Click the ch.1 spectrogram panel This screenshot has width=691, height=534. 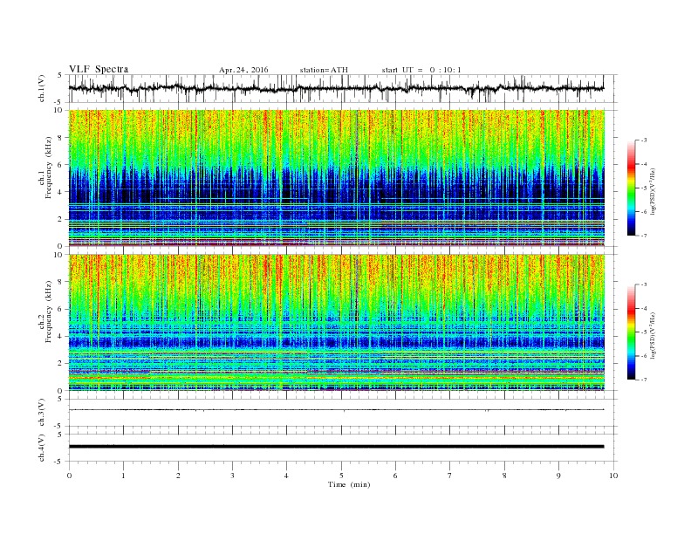point(337,178)
